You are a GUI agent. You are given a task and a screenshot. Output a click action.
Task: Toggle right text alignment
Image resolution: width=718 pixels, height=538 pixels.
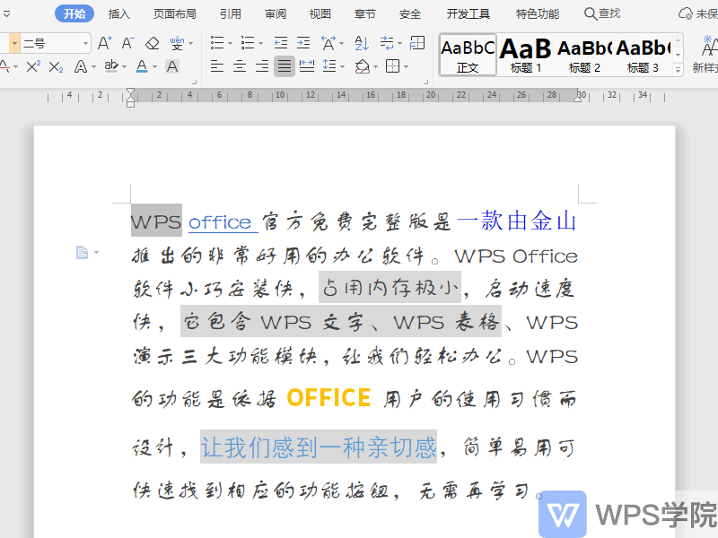tap(262, 66)
